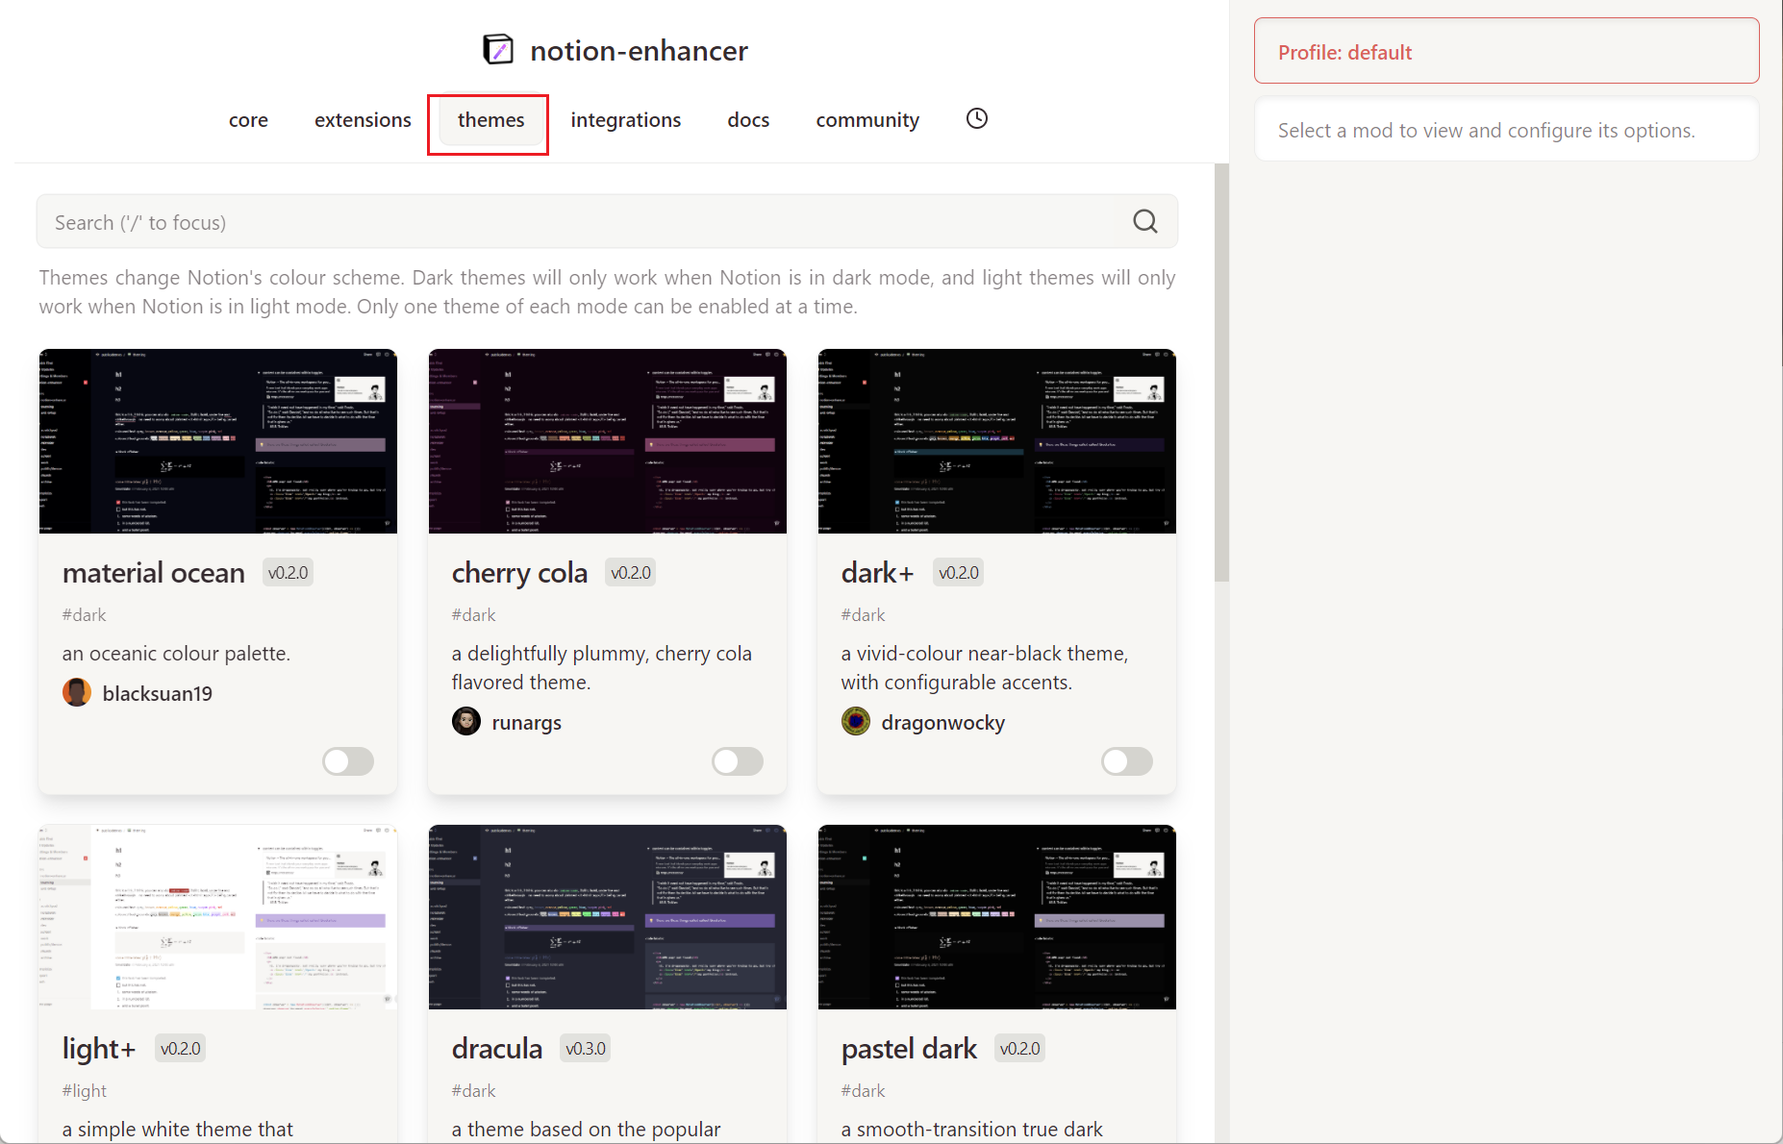
Task: Click the #dark tag under cherry cola
Action: pos(474,614)
